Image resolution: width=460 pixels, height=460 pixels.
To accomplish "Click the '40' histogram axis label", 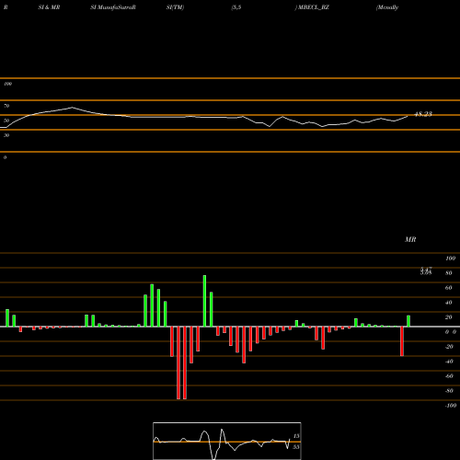I will point(449,303).
